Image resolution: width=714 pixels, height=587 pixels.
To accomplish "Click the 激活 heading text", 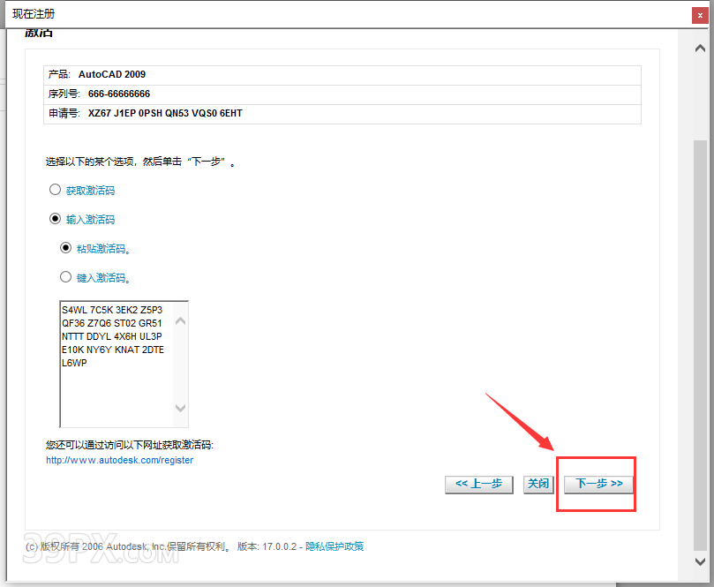I will [x=39, y=31].
